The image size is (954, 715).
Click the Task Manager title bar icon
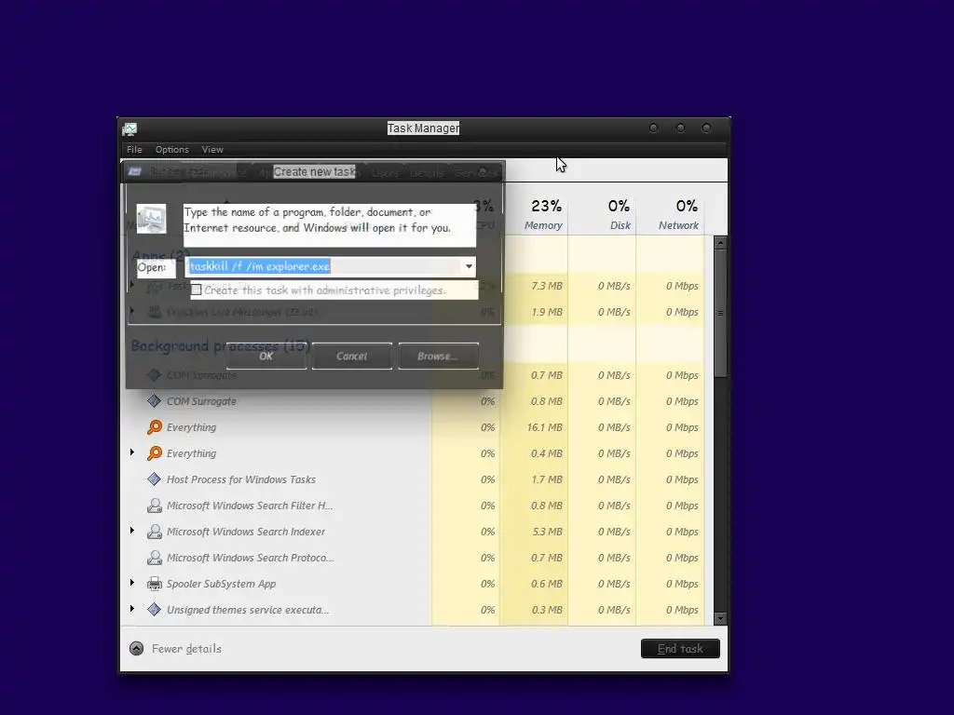[x=129, y=128]
